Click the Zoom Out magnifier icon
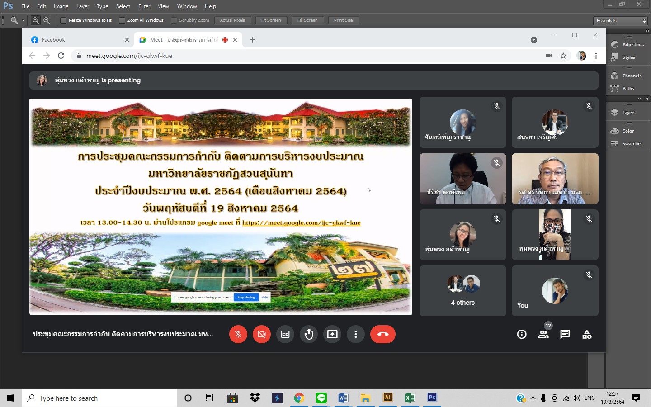The width and height of the screenshot is (651, 407). click(46, 20)
